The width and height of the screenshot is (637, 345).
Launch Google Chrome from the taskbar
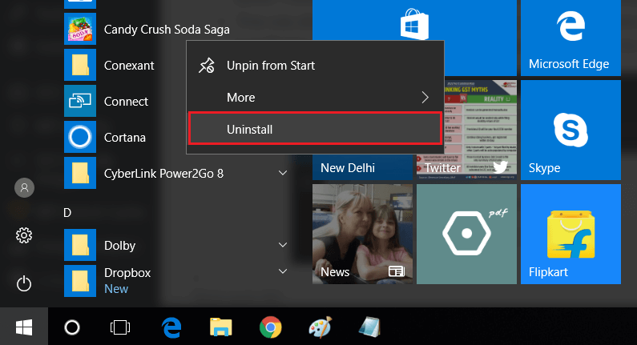[271, 327]
